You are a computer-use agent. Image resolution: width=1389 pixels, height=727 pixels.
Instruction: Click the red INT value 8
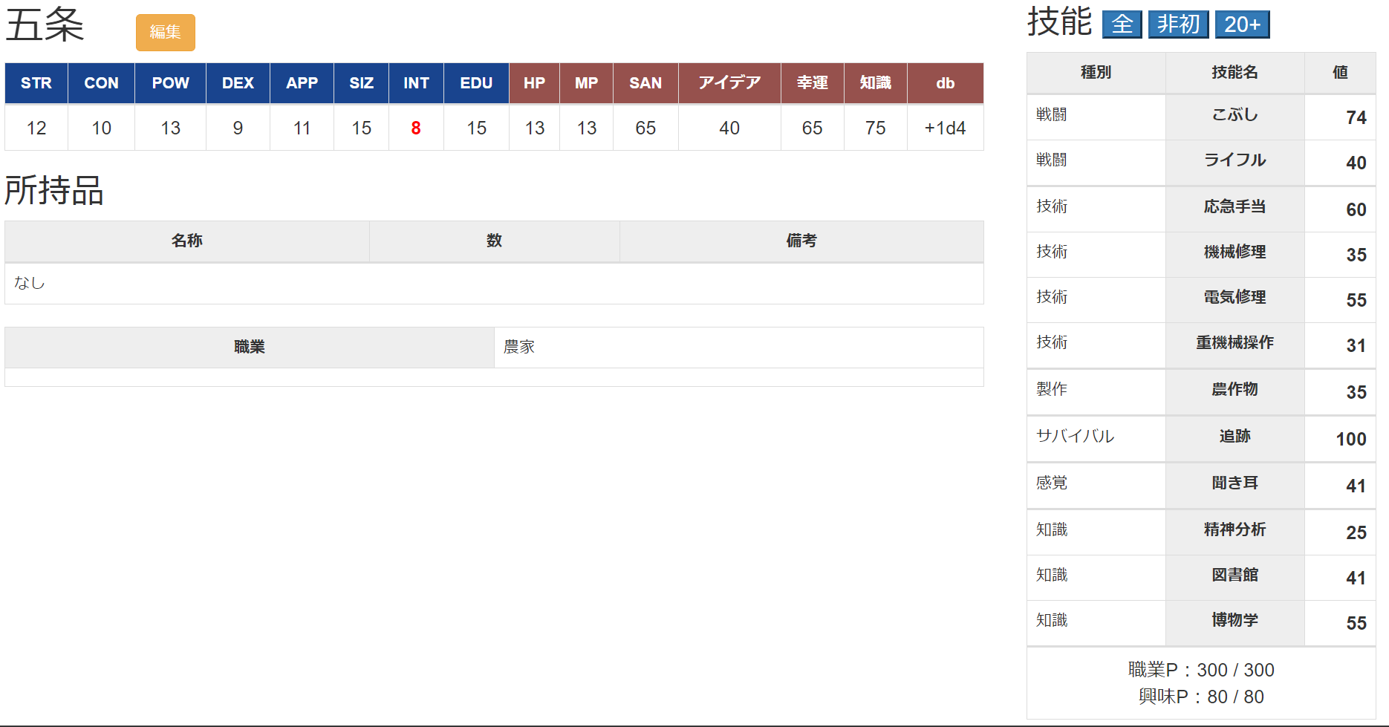tap(416, 128)
